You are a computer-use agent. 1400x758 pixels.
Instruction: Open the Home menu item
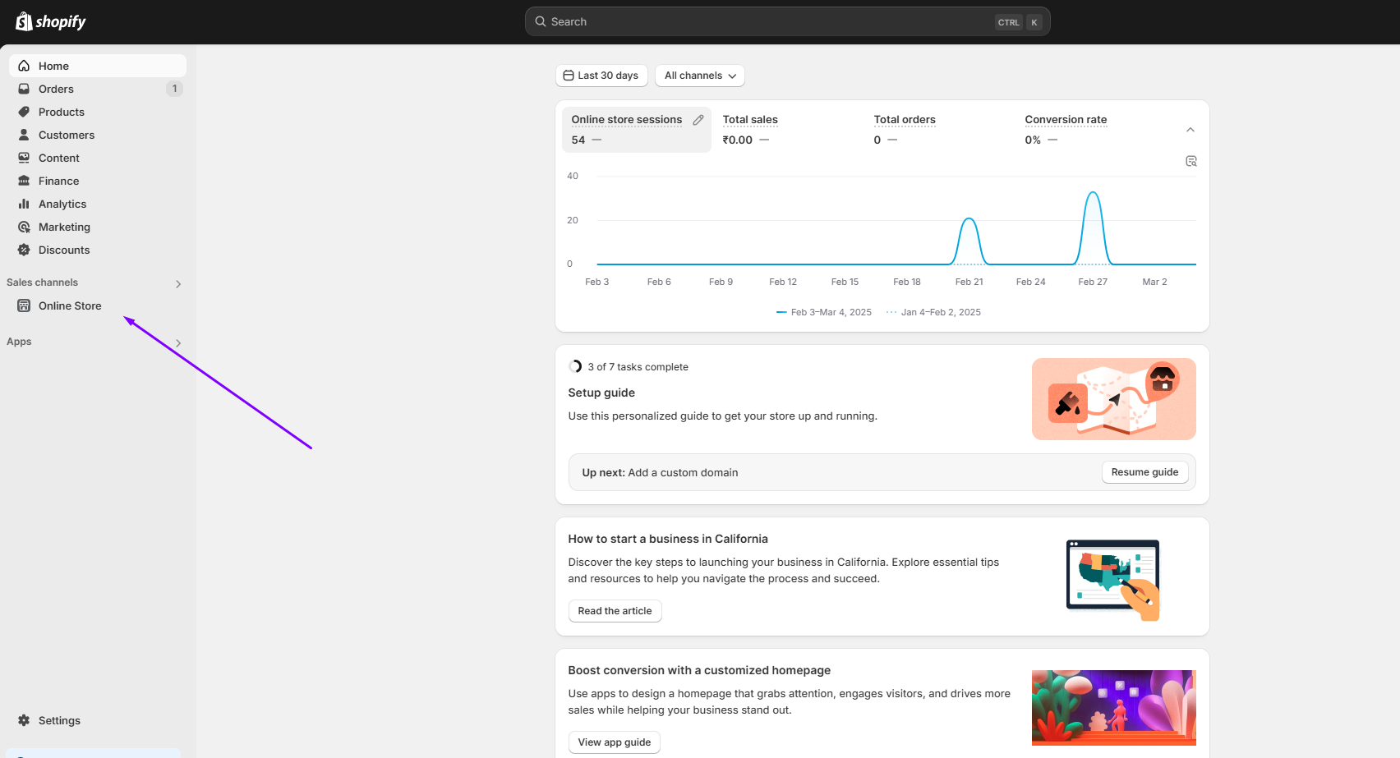click(x=98, y=66)
